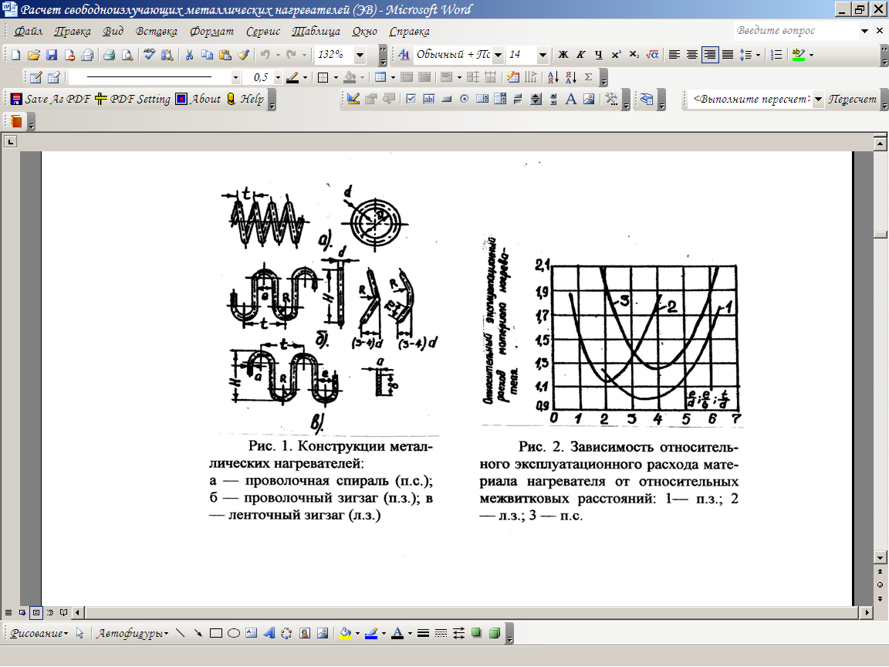
Task: Align text to the right
Action: [710, 55]
